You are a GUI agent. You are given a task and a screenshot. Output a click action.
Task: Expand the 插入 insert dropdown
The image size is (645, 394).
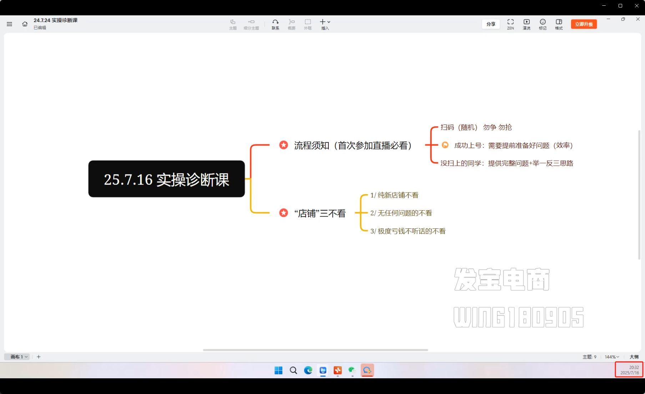pos(325,24)
